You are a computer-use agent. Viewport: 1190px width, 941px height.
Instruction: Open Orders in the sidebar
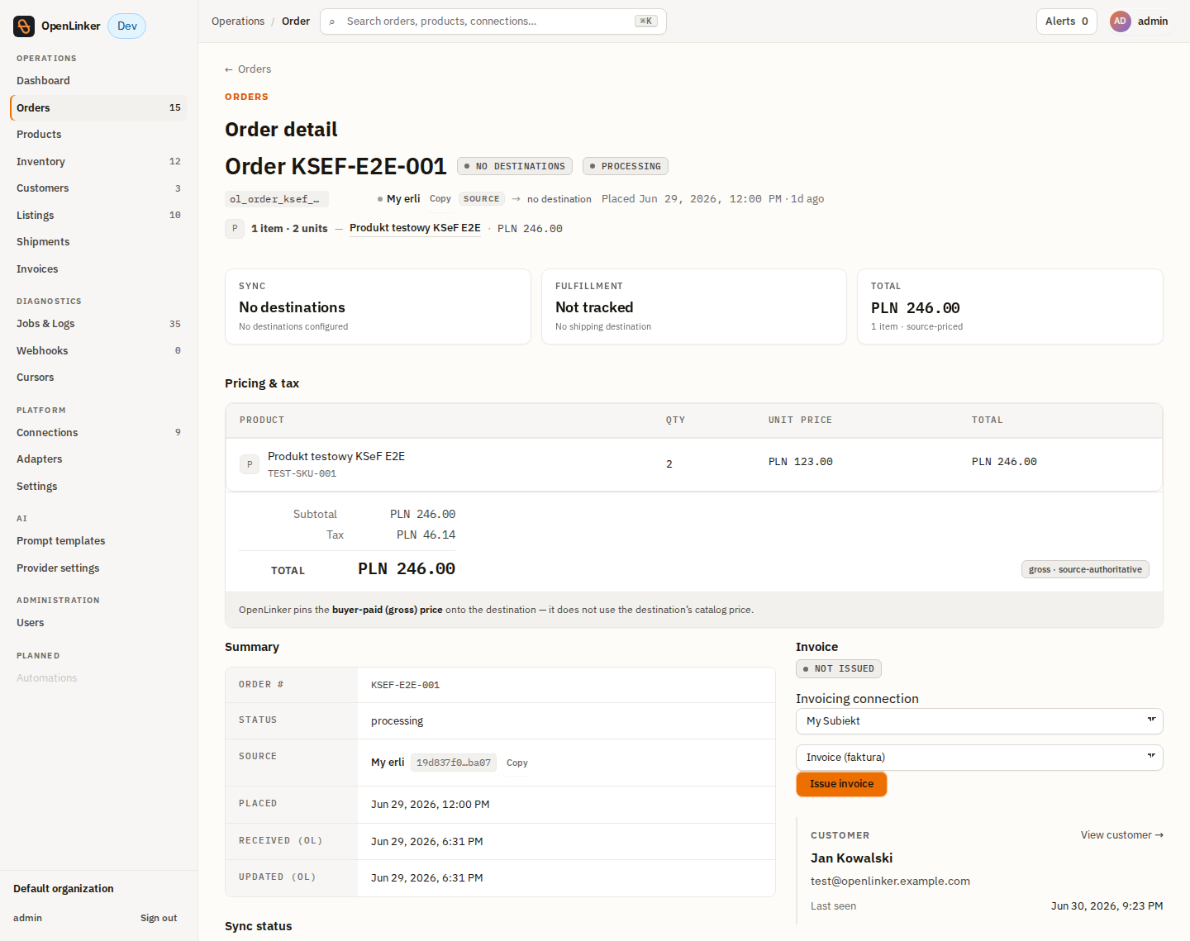(98, 107)
